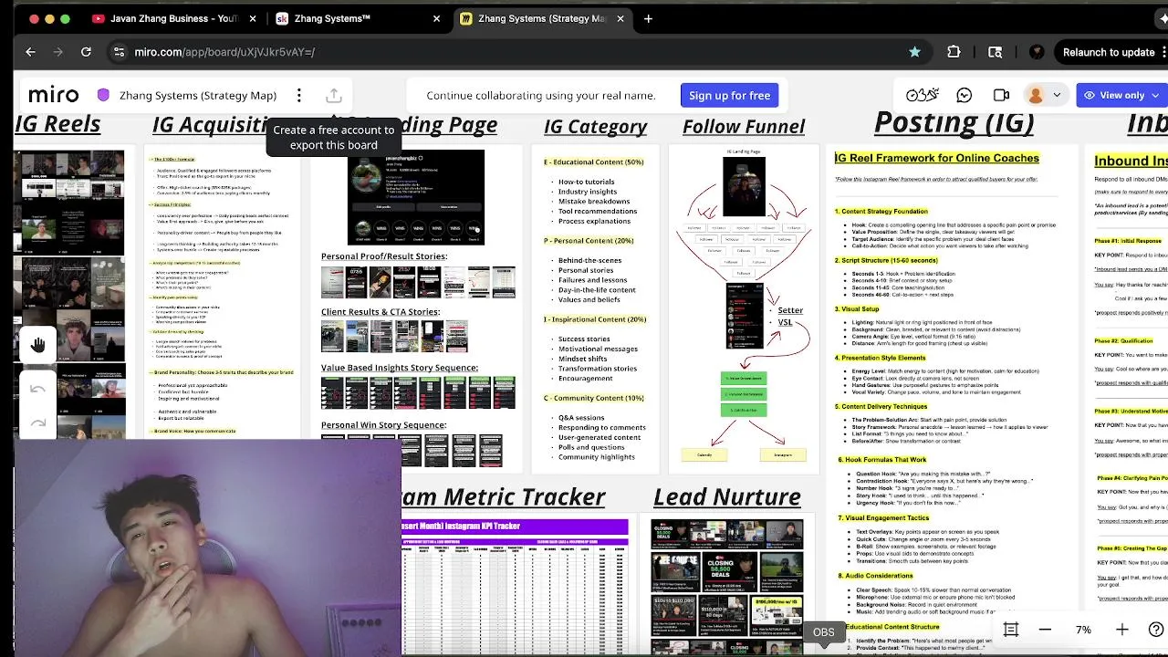Click the IG Category frame title
This screenshot has height=657, width=1168.
pyautogui.click(x=595, y=126)
